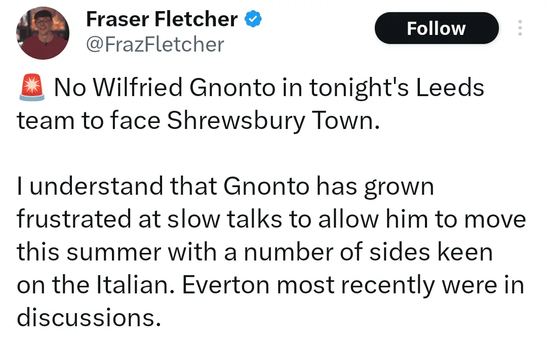Click the phrase "number of sides keen"
The height and width of the screenshot is (348, 547).
[x=368, y=253]
